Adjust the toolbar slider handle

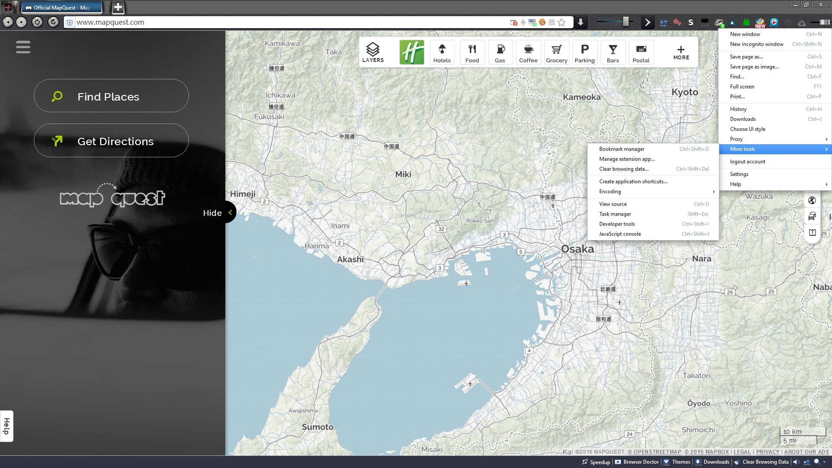pos(626,22)
